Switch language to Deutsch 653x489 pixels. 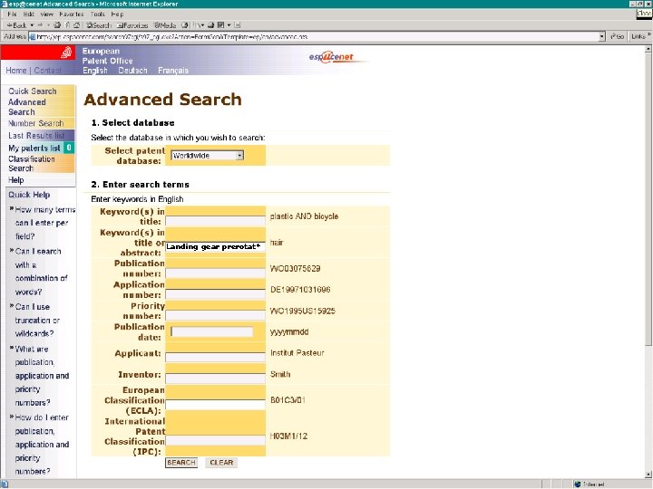(x=132, y=71)
